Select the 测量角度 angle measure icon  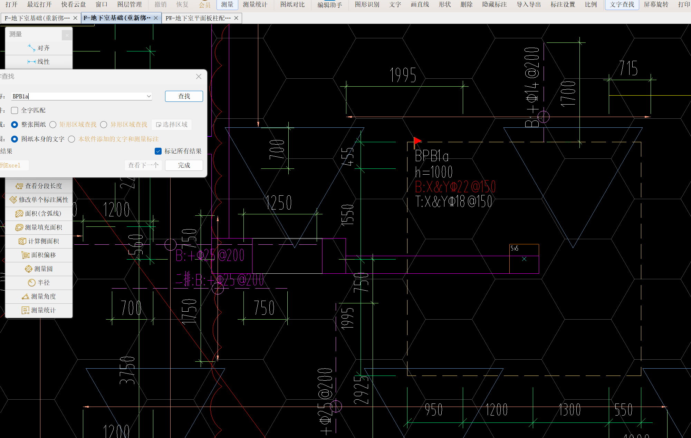point(25,296)
